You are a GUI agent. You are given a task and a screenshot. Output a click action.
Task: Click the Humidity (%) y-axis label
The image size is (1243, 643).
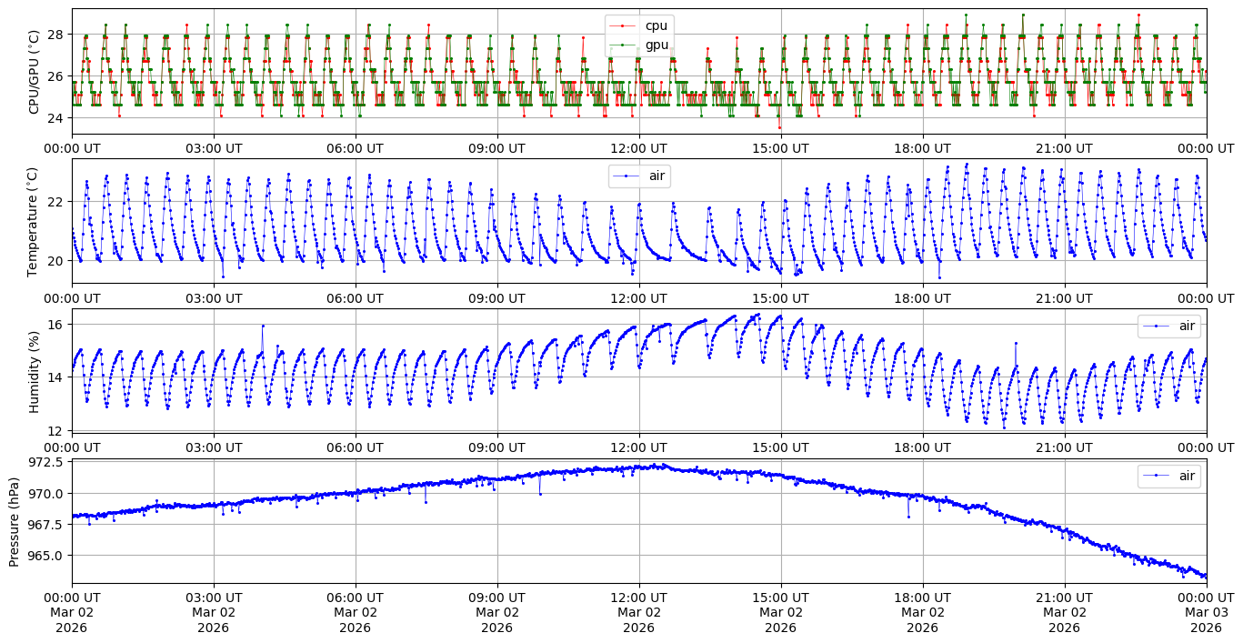pos(35,371)
